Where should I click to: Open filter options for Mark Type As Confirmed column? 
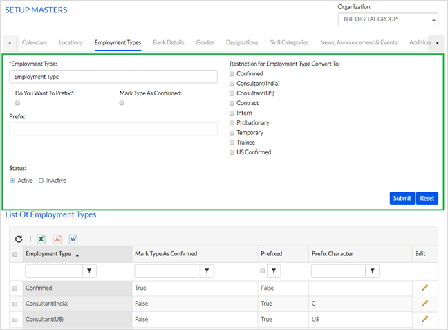207,271
